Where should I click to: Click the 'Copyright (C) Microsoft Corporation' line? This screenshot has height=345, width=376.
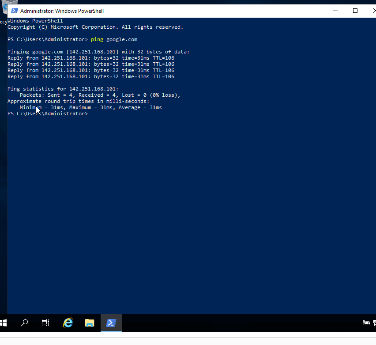point(95,27)
